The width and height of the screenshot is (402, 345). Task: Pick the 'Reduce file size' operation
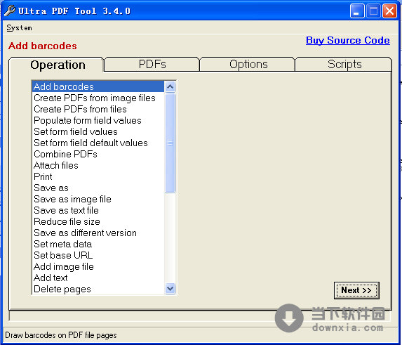pos(98,221)
